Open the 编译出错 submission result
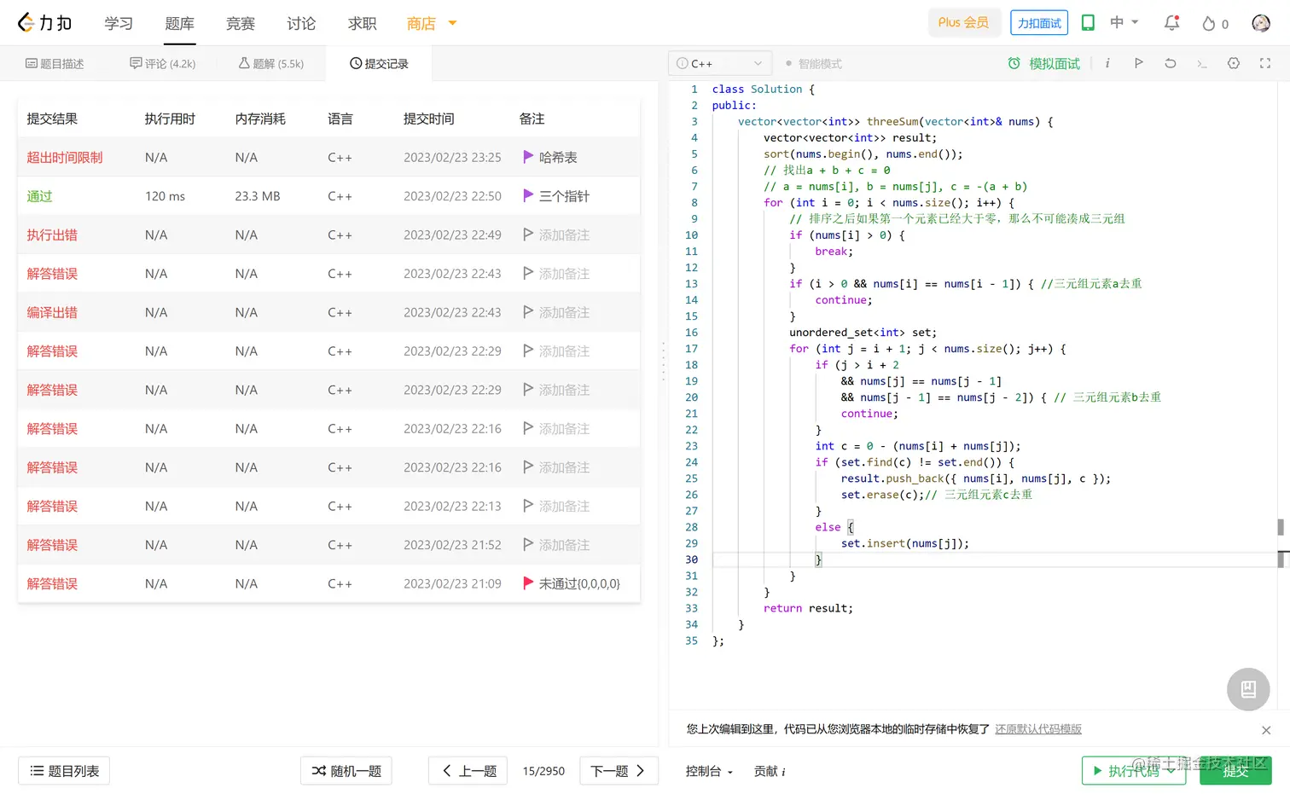The image size is (1290, 794). click(52, 312)
